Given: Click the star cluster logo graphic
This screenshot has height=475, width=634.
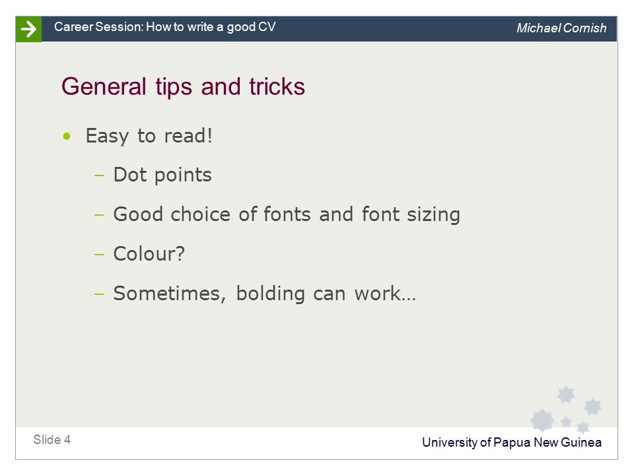Looking at the screenshot, I should click(x=566, y=410).
